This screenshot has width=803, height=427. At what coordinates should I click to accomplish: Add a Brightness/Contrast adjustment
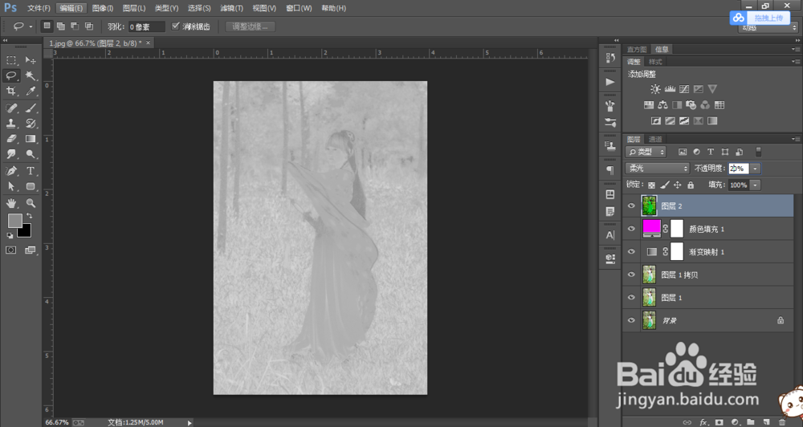(x=655, y=89)
